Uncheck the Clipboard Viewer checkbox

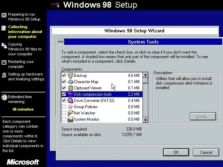(x=64, y=88)
